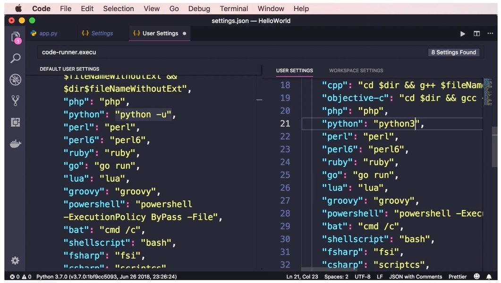Change indentation via Spaces: 2
Screen dimensions: 501x283
tap(336, 276)
